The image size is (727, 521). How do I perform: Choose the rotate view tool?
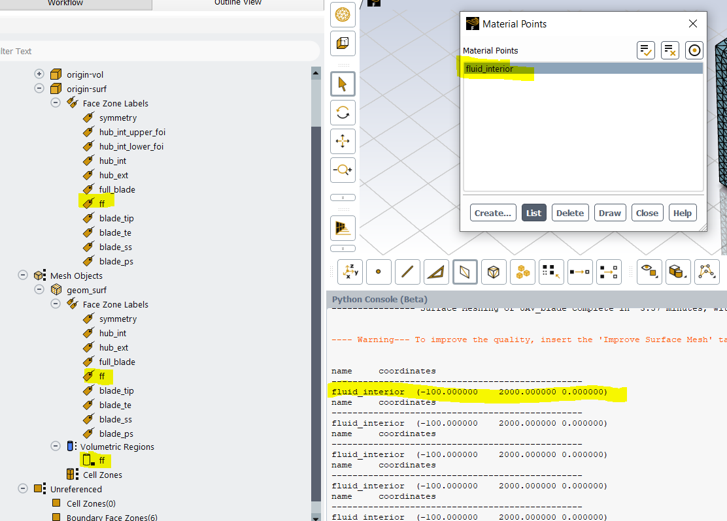click(343, 112)
